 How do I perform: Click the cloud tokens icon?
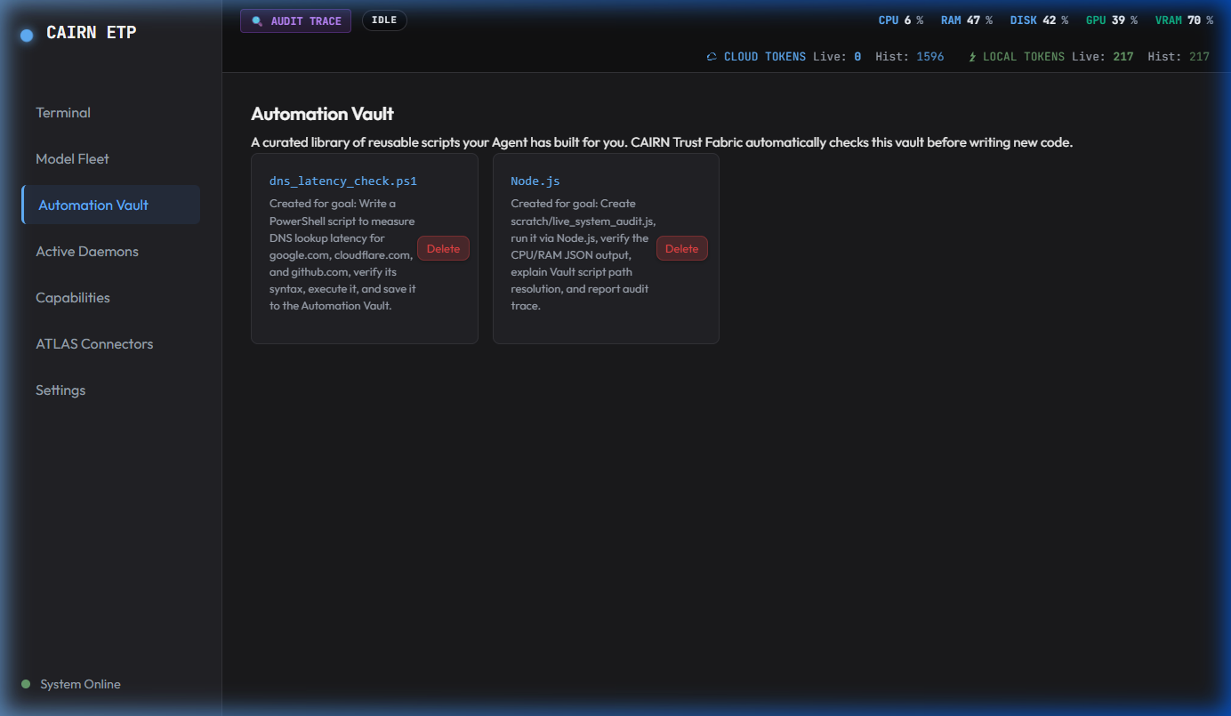pos(712,57)
